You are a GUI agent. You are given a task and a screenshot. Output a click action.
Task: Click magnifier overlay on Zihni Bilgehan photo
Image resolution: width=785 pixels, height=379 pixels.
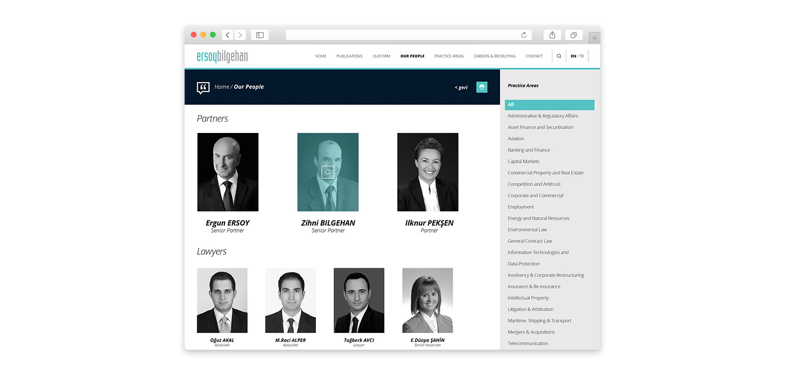point(328,172)
